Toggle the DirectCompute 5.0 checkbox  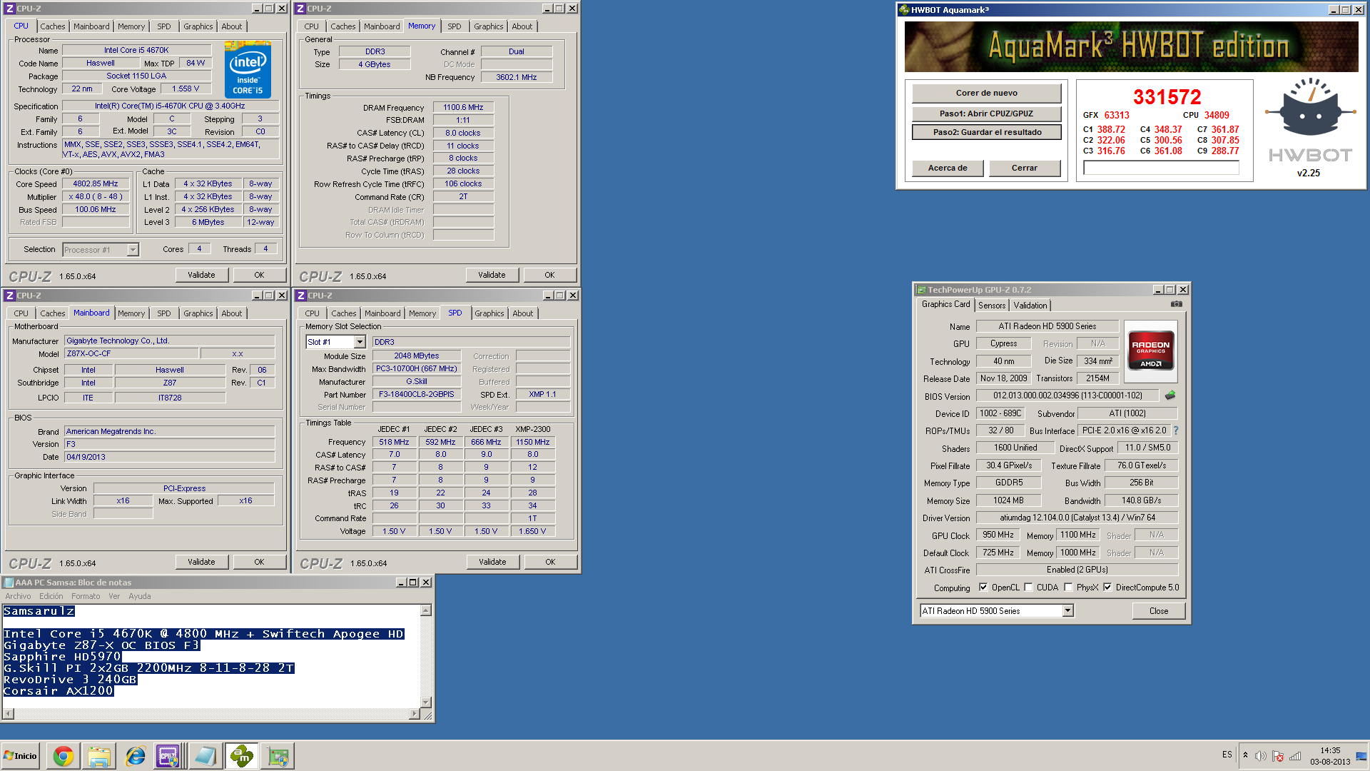tap(1107, 588)
